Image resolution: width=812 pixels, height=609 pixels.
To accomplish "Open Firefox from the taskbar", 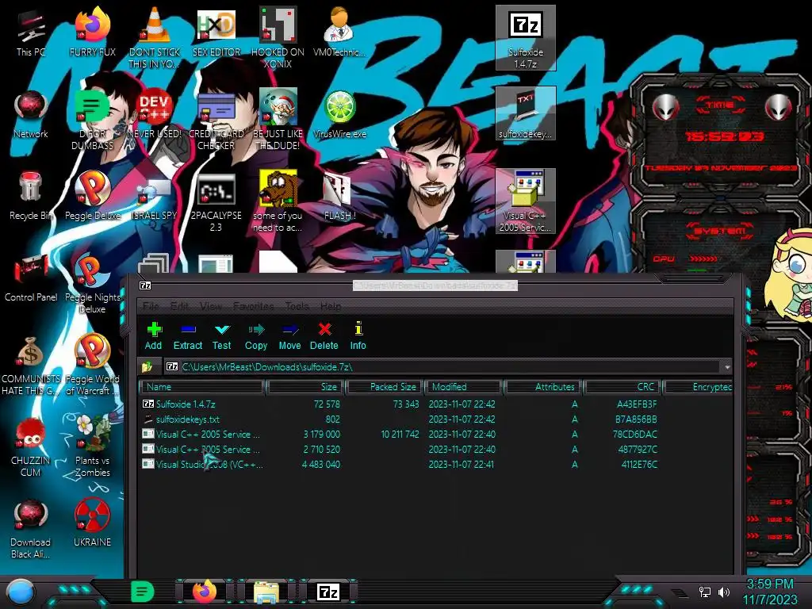I will tap(205, 592).
